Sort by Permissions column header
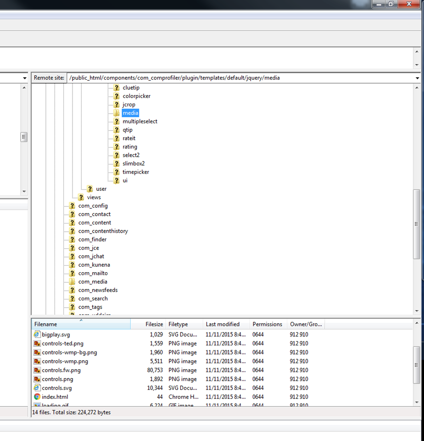The width and height of the screenshot is (424, 441). [268, 324]
